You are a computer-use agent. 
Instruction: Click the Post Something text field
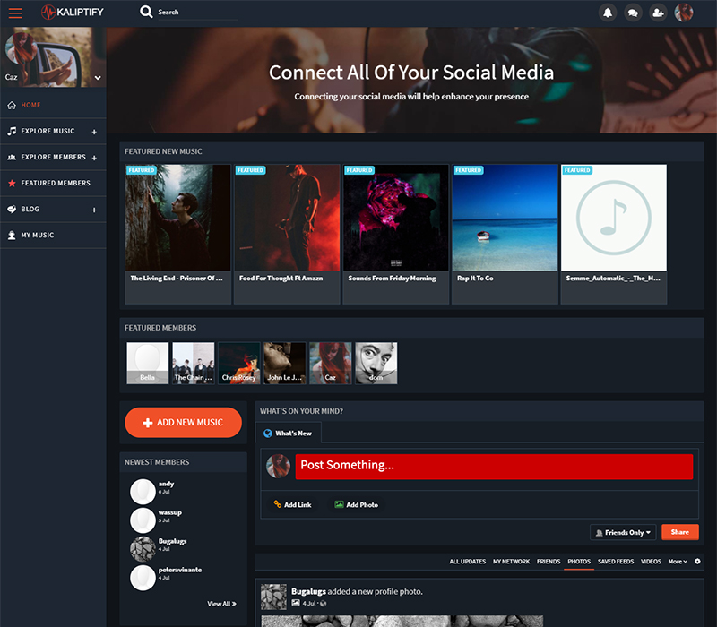pos(494,466)
